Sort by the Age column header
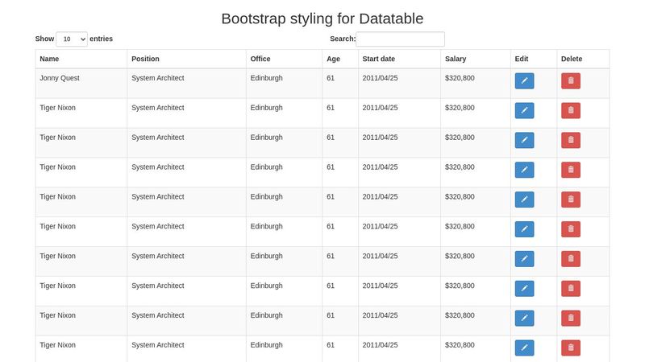Image resolution: width=645 pixels, height=362 pixels. [x=333, y=59]
